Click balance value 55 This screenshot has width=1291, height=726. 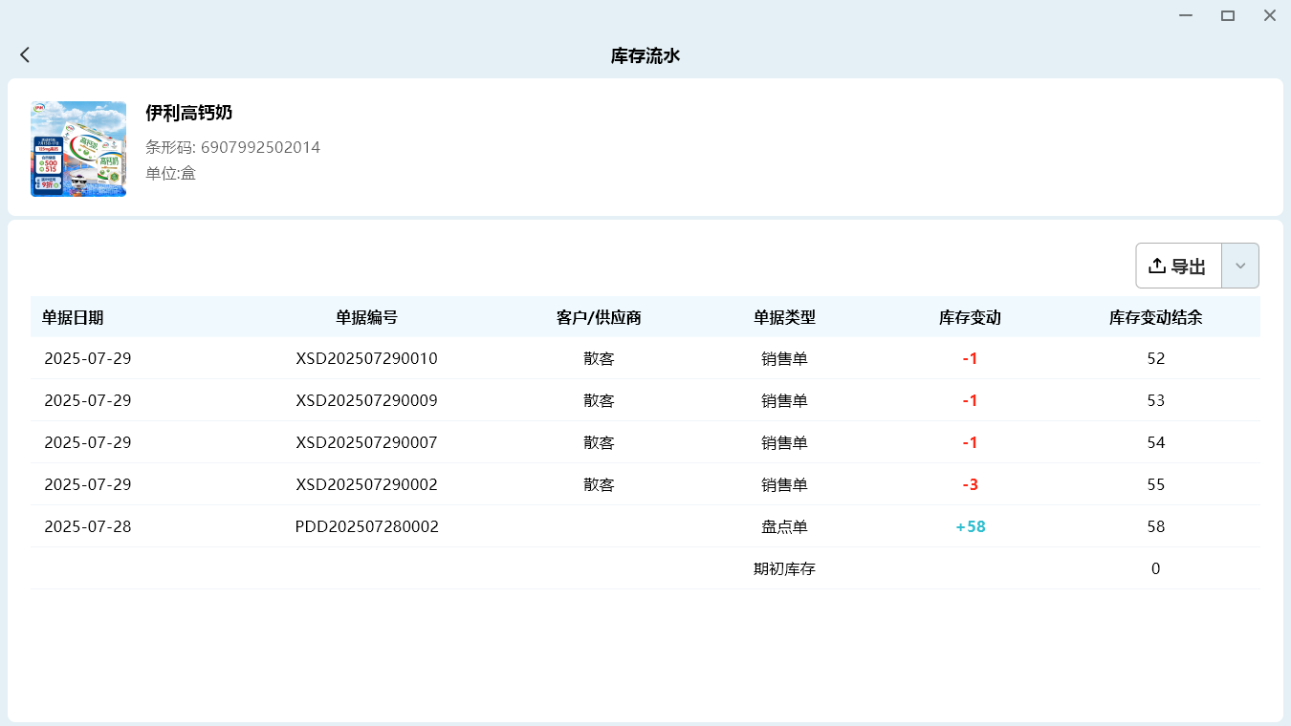[x=1155, y=485]
